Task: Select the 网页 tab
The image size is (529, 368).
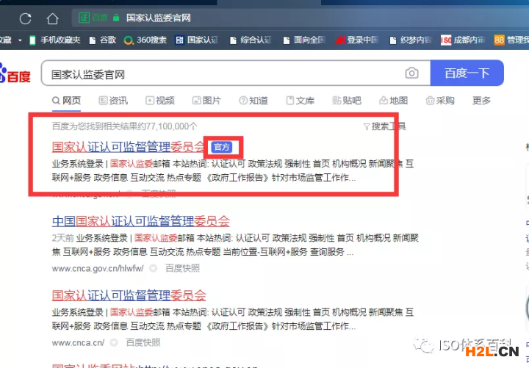Action: click(66, 101)
